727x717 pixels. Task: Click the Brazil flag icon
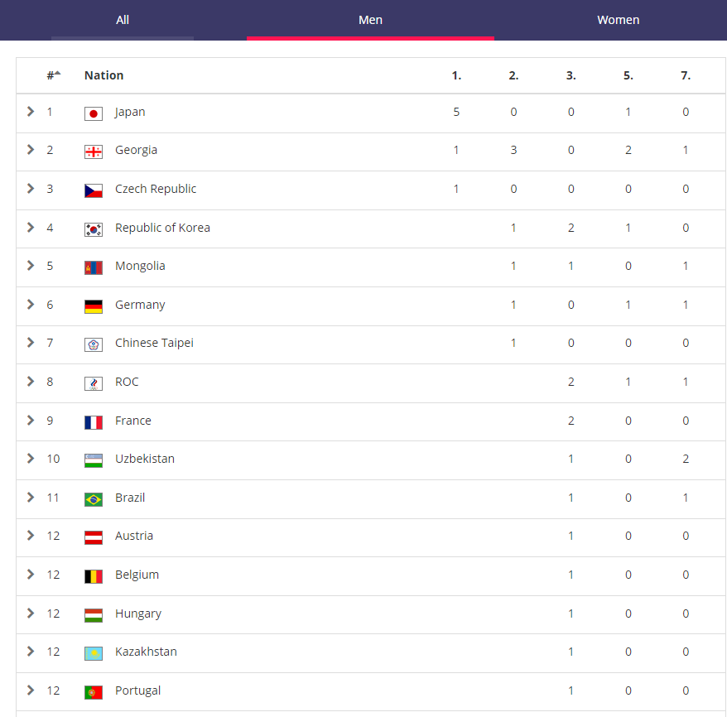pyautogui.click(x=94, y=499)
